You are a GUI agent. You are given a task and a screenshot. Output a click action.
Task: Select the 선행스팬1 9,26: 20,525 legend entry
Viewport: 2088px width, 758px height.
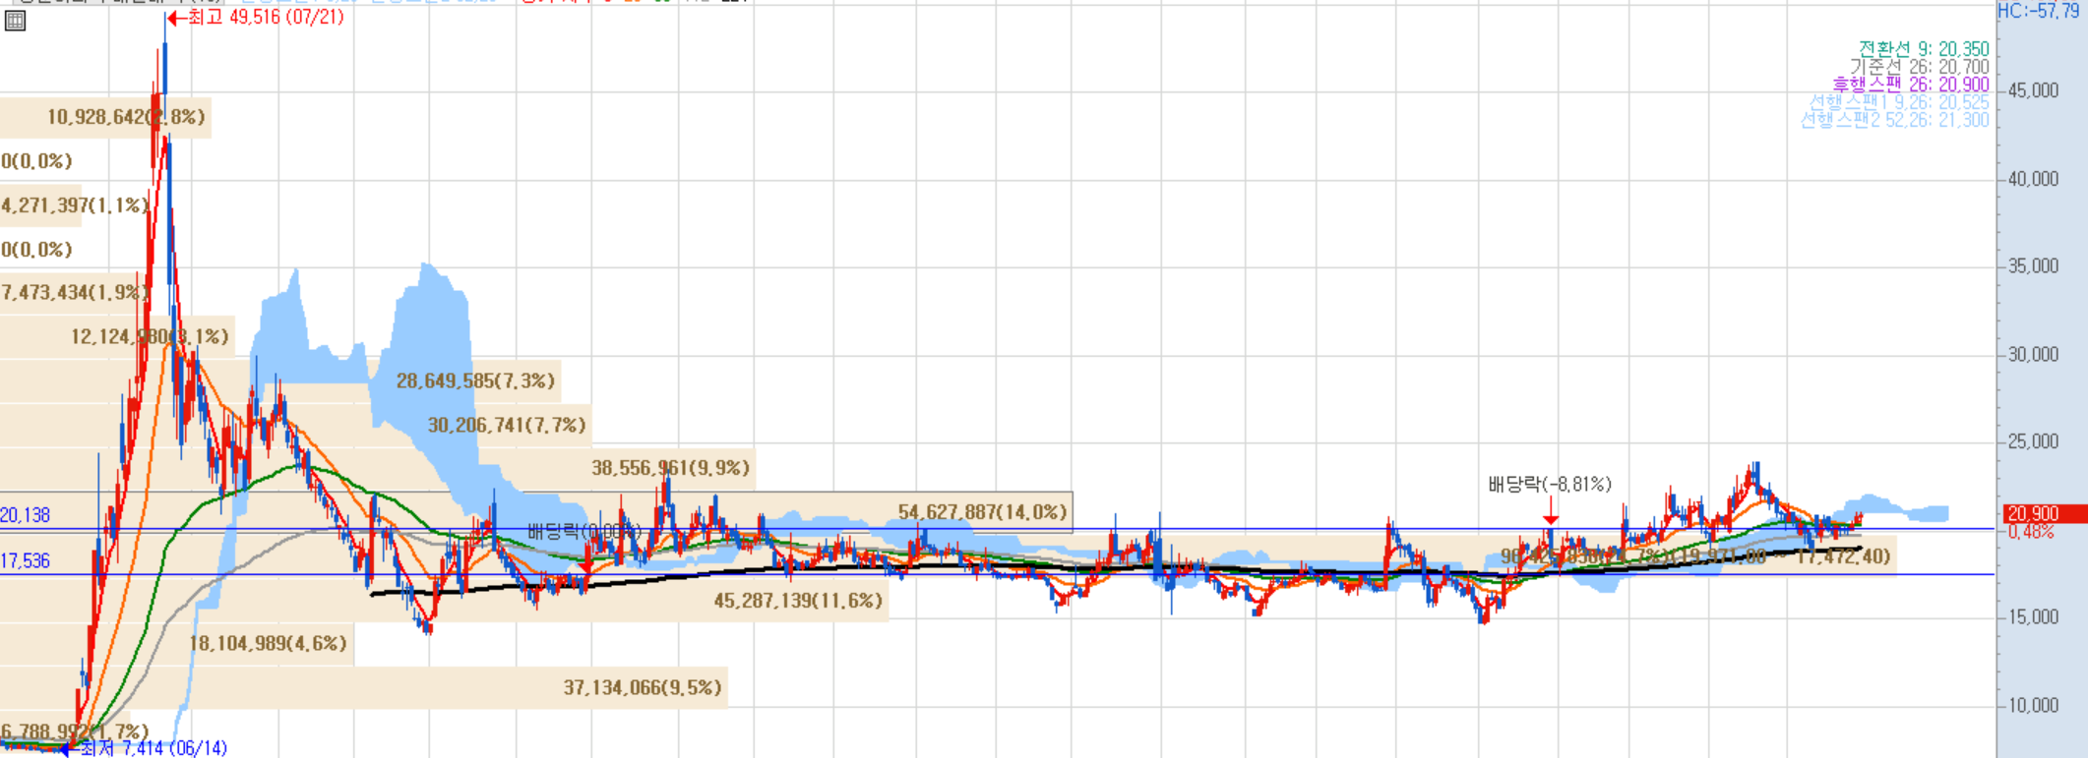pyautogui.click(x=1899, y=102)
